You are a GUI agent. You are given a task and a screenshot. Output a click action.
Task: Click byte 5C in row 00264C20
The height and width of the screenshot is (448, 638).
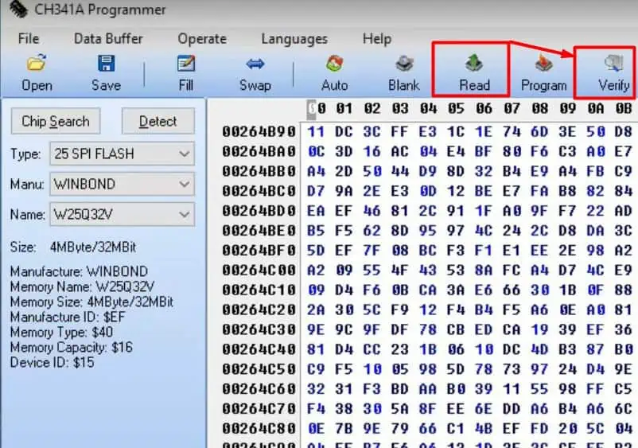pos(372,310)
